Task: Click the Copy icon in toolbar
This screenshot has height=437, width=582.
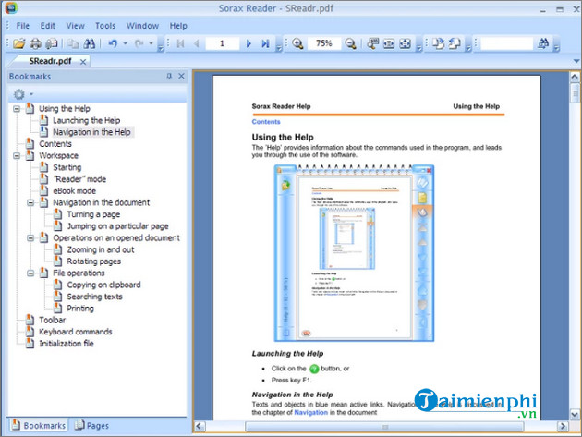Action: click(x=73, y=43)
